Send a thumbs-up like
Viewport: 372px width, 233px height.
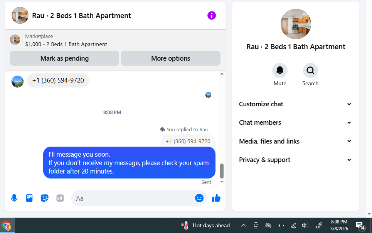coord(216,198)
